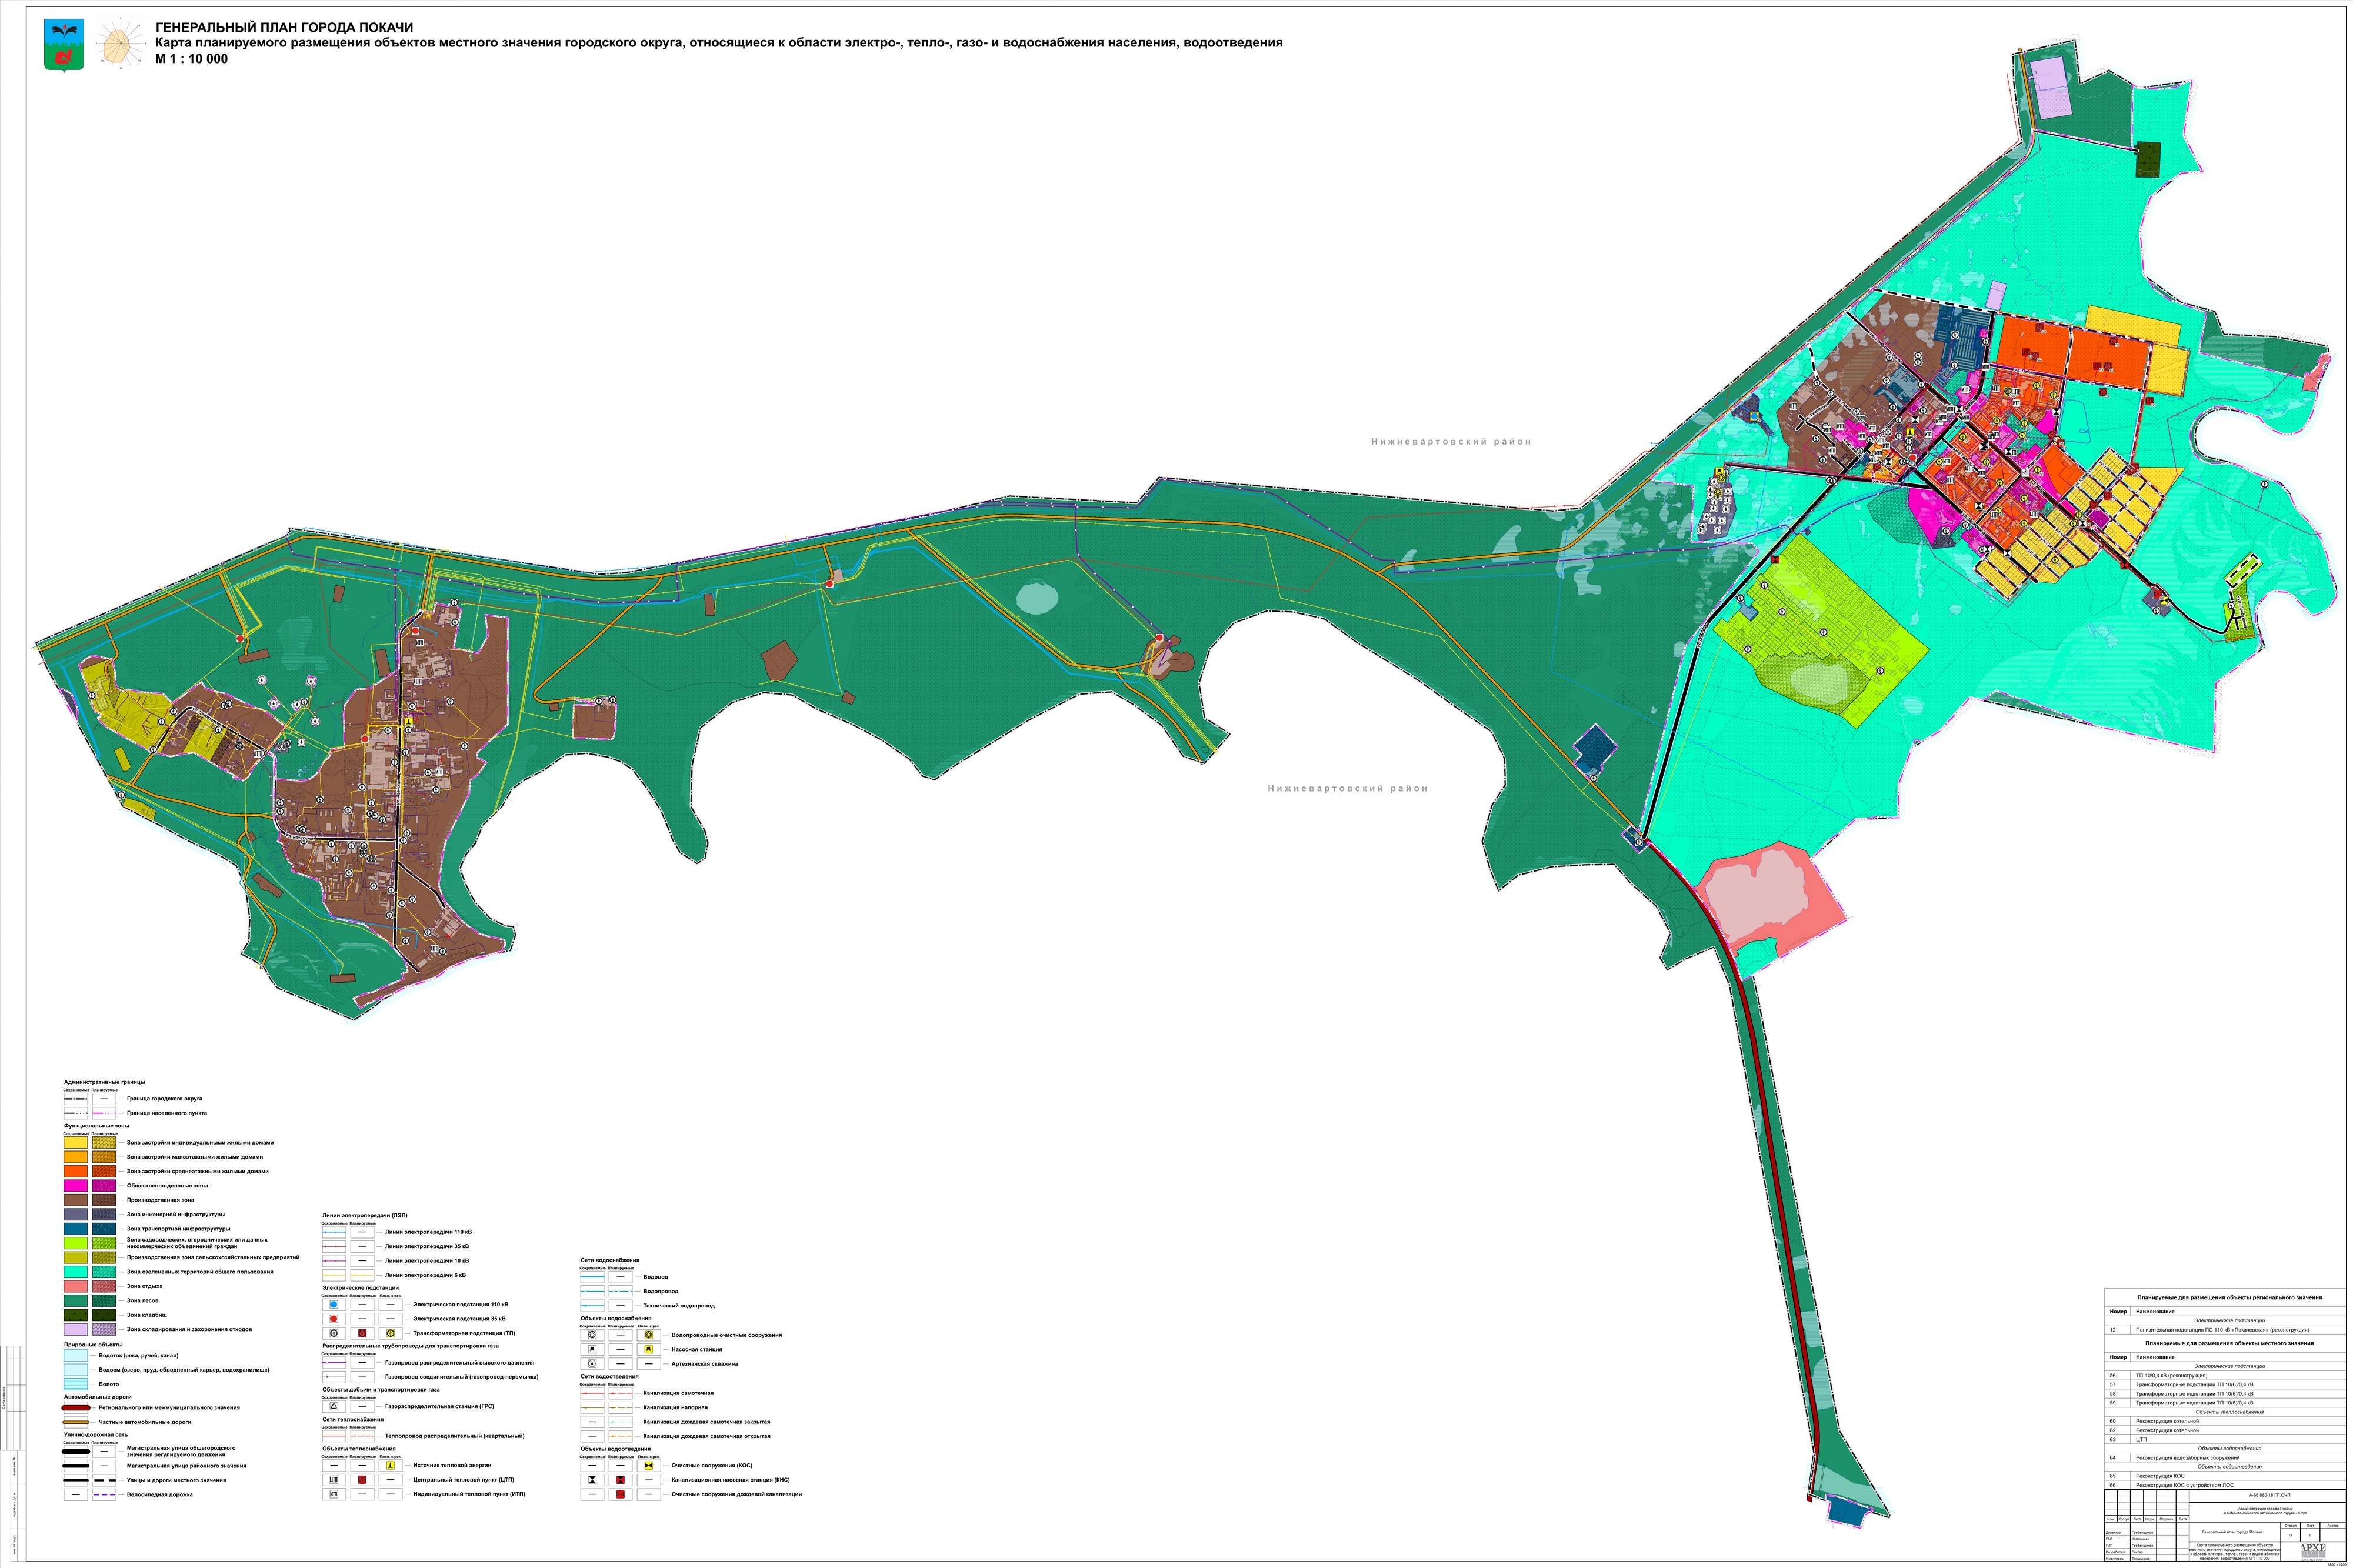Click the legend label 'Канализация напорная'
This screenshot has height=1568, width=2353.
(675, 1407)
